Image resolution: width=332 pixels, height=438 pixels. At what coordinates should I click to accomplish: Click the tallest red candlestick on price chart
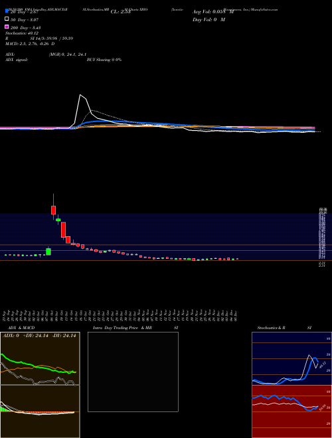(x=64, y=230)
